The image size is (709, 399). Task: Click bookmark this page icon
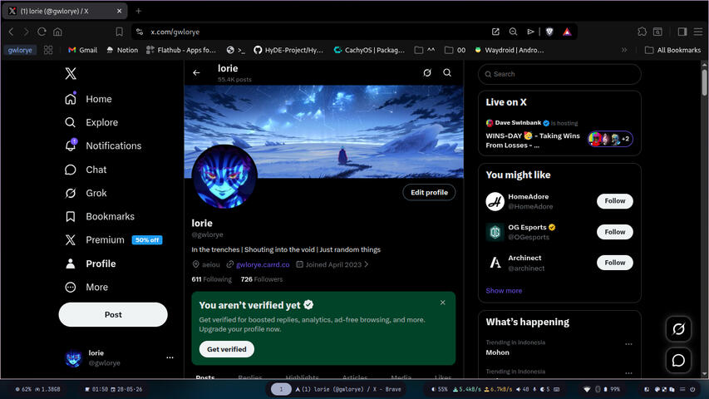(x=120, y=32)
